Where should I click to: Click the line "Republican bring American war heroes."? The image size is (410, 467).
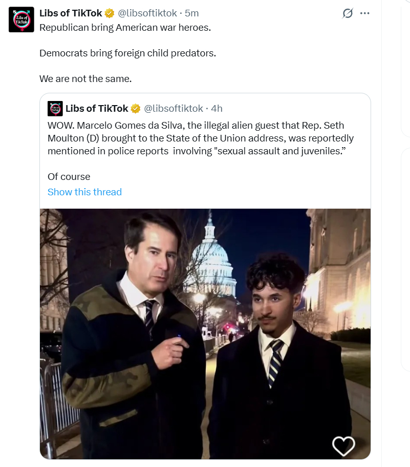[125, 28]
